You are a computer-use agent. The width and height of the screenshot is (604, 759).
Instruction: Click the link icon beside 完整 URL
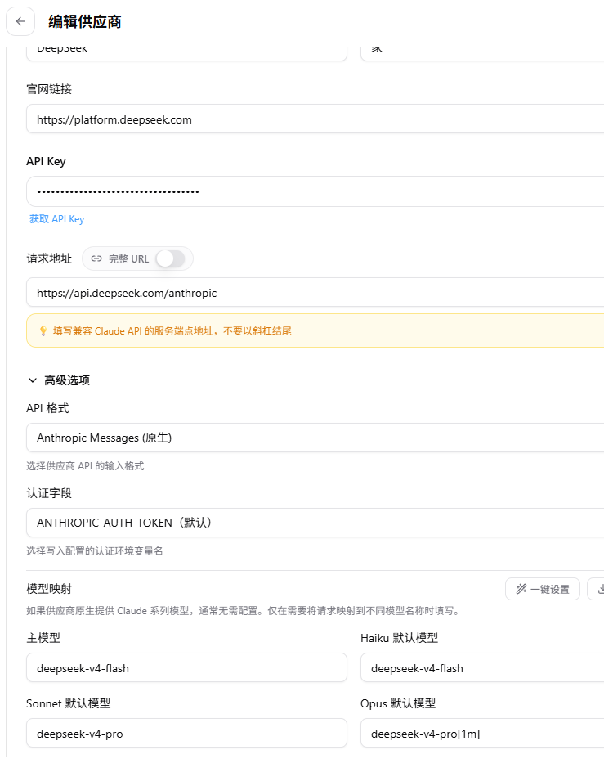point(96,258)
